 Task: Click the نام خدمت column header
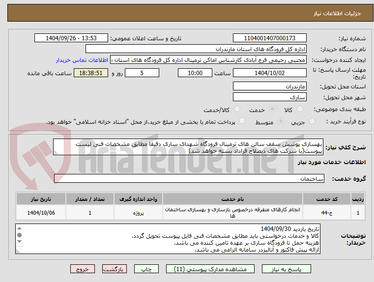coord(232,199)
